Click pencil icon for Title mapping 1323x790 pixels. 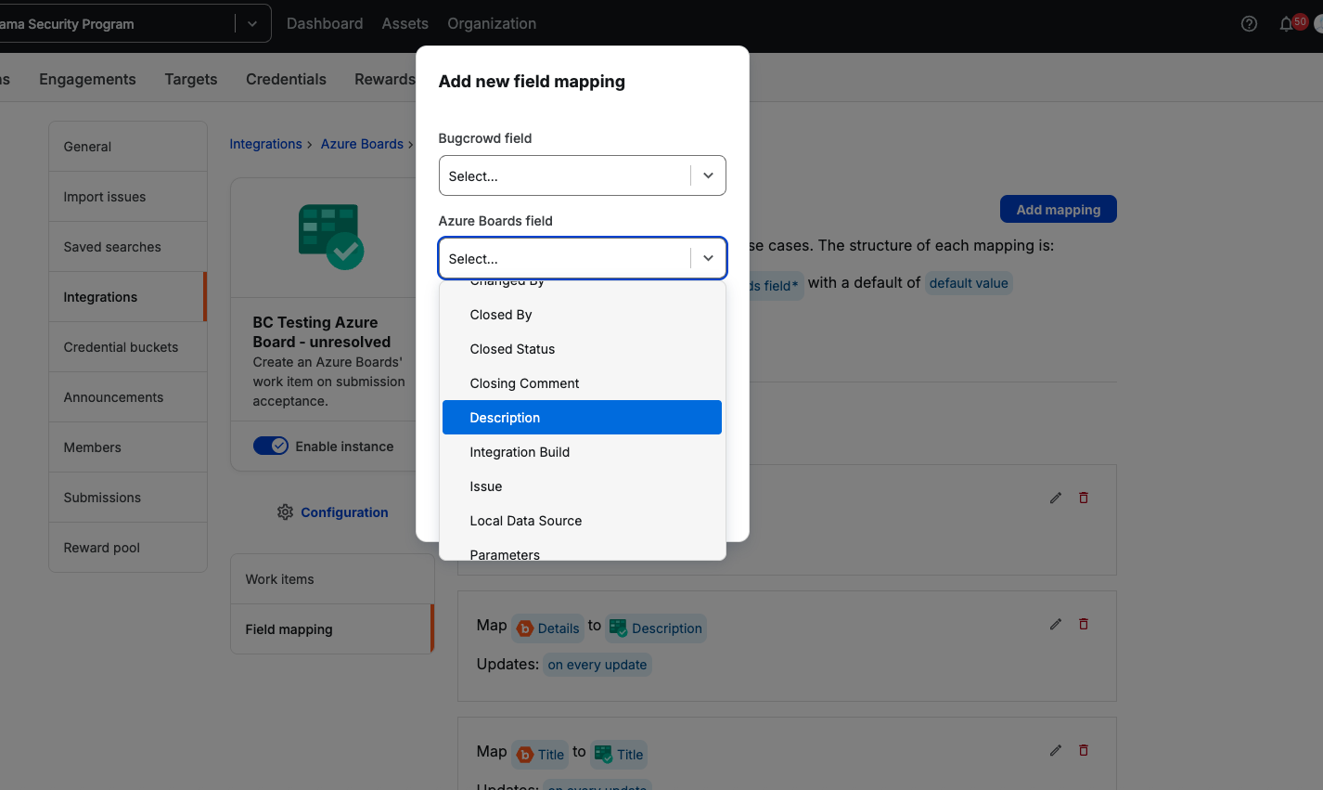(1055, 751)
